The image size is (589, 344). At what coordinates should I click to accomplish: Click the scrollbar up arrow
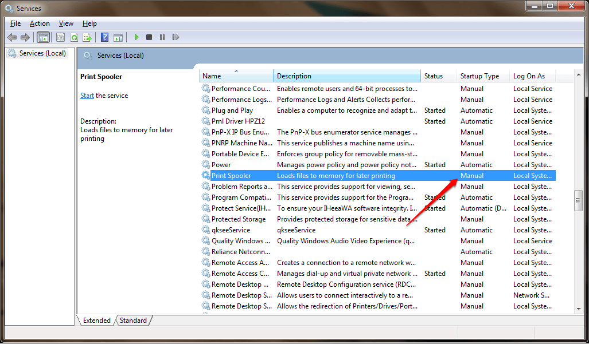(579, 75)
